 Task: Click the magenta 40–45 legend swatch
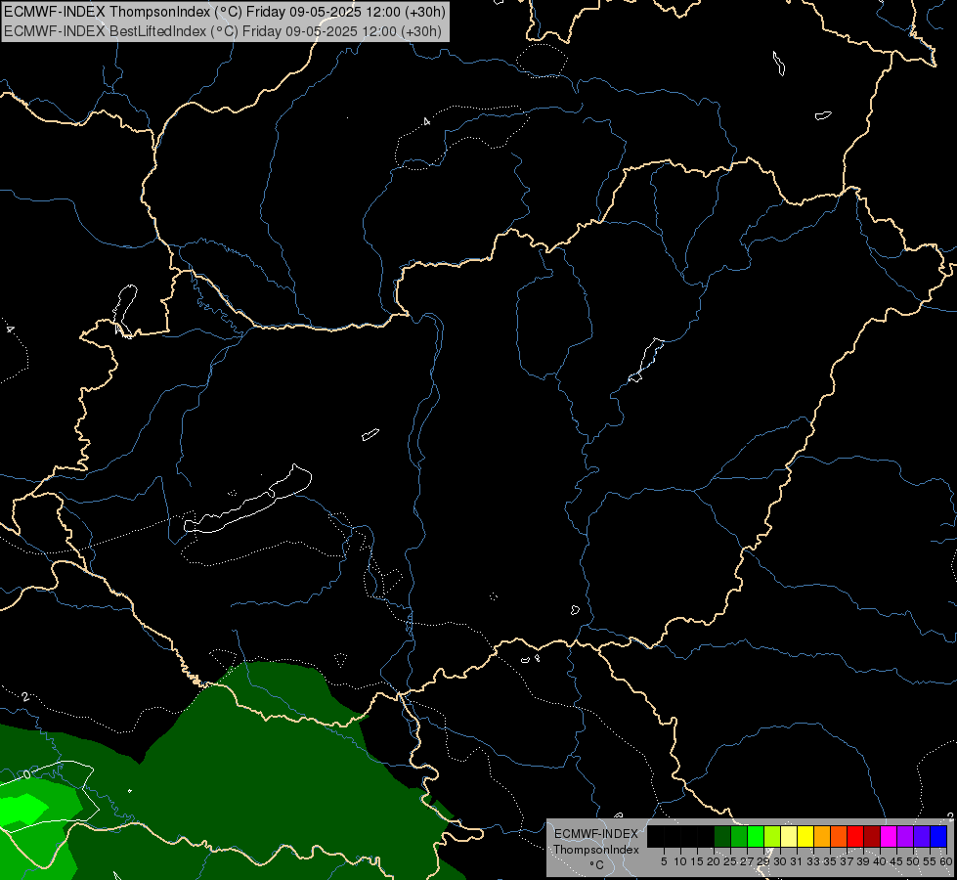[x=889, y=837]
